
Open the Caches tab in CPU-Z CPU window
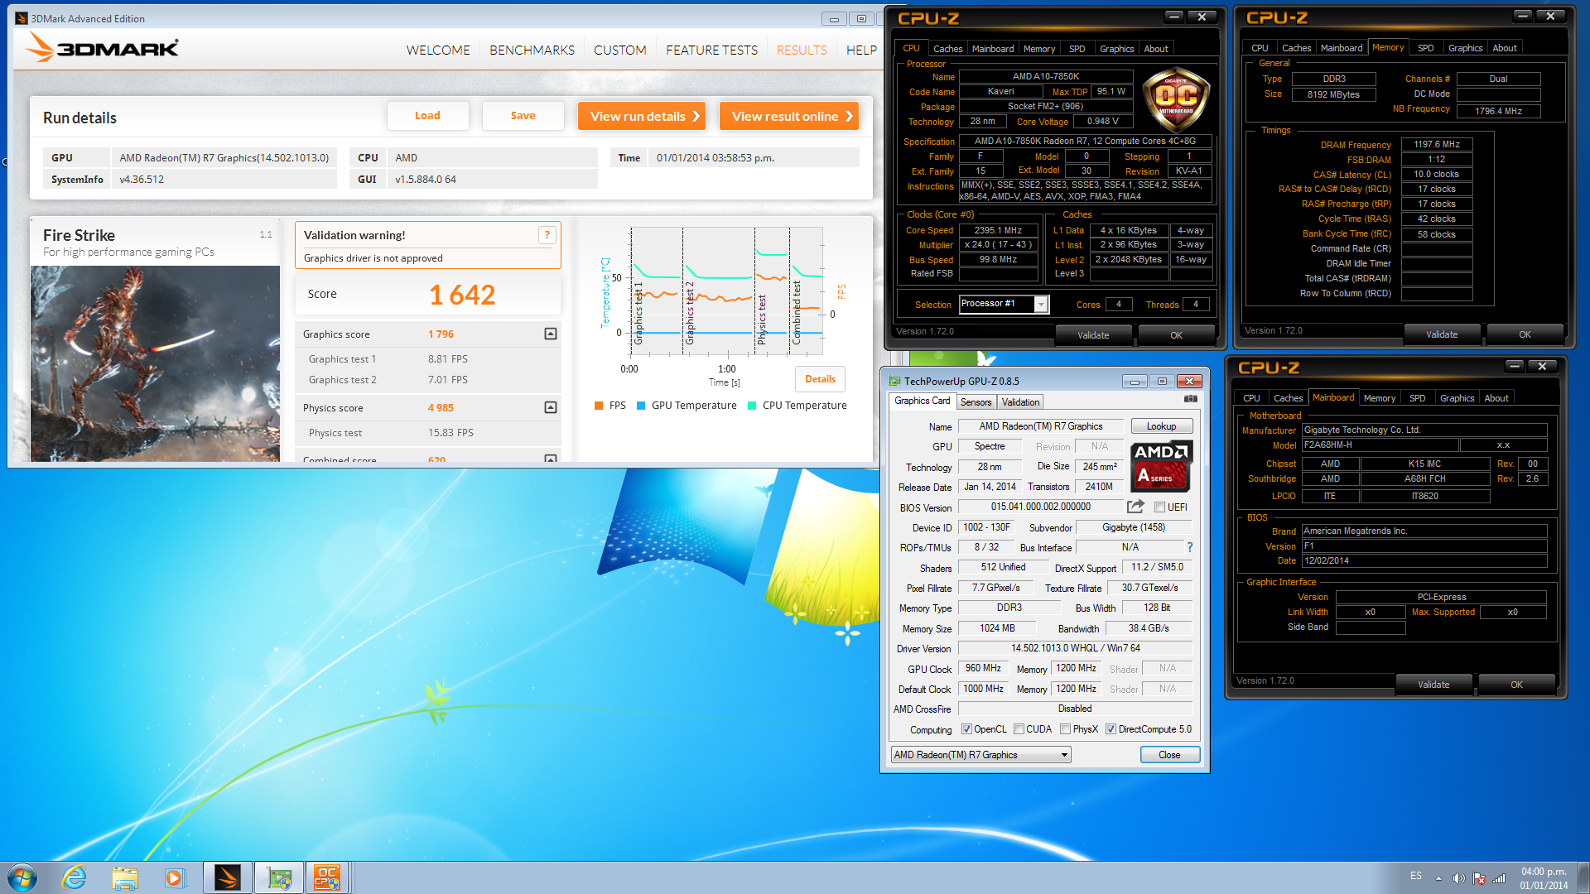[947, 49]
